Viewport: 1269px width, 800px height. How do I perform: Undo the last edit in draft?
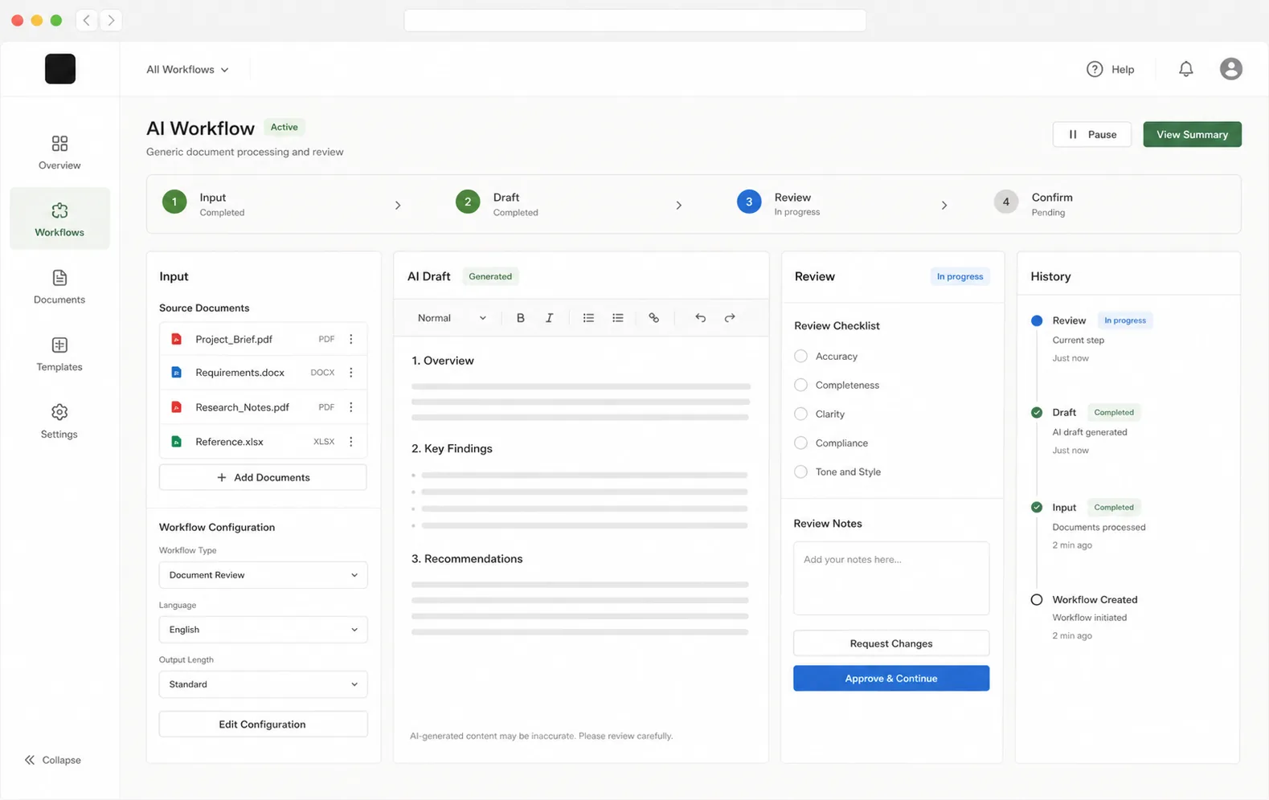tap(700, 318)
